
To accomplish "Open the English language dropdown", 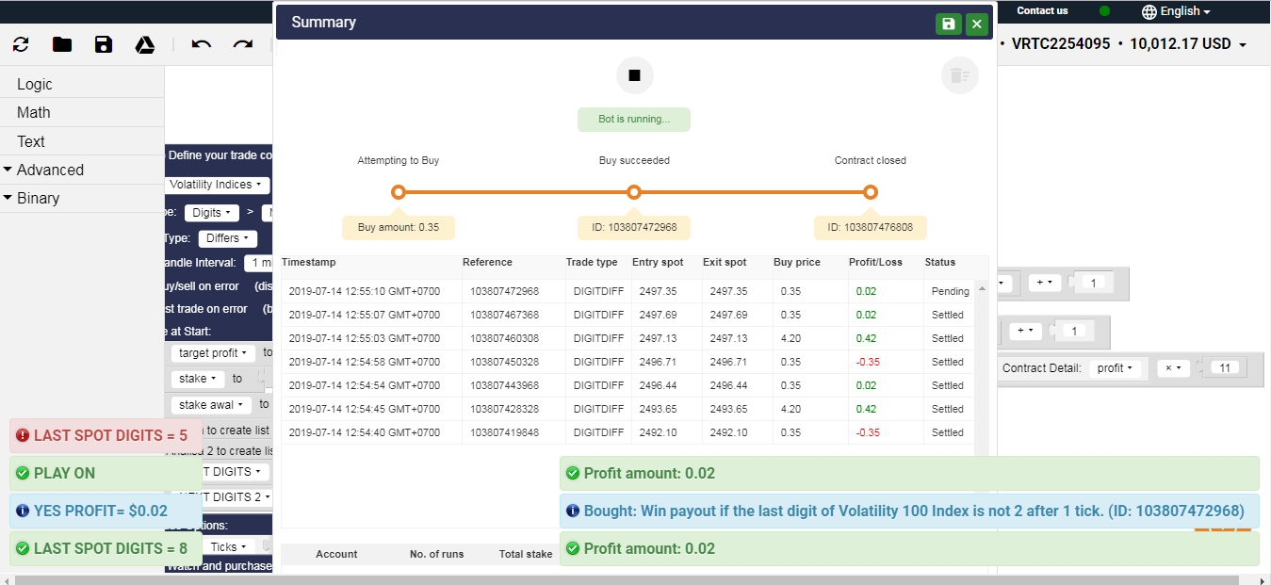I will (x=1176, y=11).
